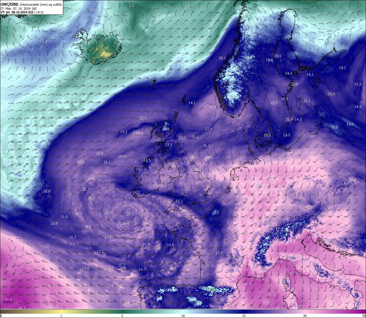Click the 14.7 value label
This screenshot has width=366, height=318.
click(x=142, y=269)
